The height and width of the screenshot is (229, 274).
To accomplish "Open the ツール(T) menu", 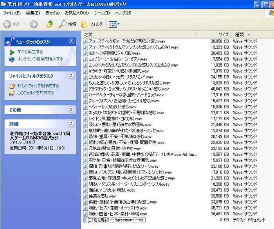I will click(102, 13).
